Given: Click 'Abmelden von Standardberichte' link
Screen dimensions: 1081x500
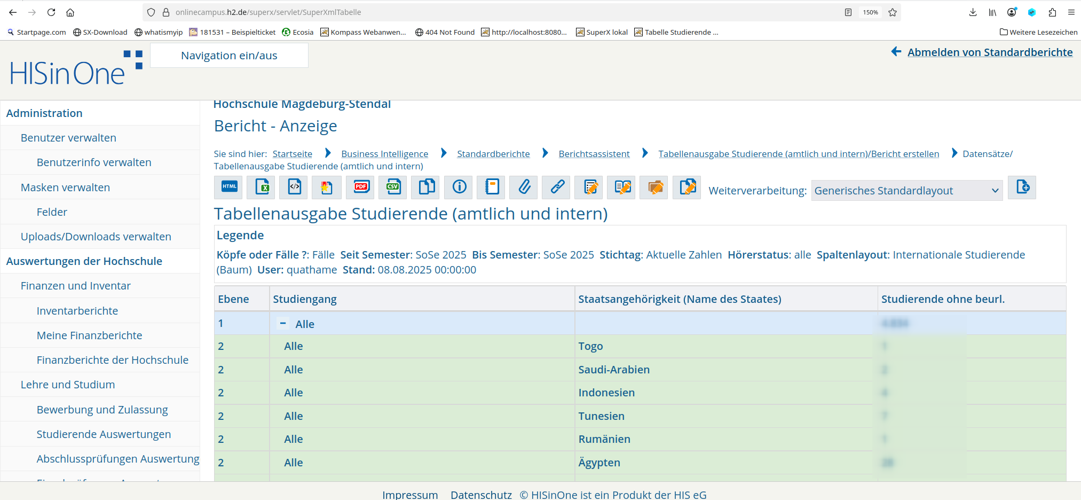Looking at the screenshot, I should coord(990,52).
